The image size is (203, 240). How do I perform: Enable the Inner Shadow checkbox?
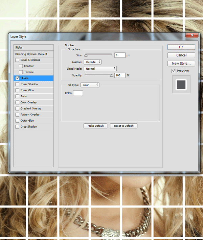[17, 85]
